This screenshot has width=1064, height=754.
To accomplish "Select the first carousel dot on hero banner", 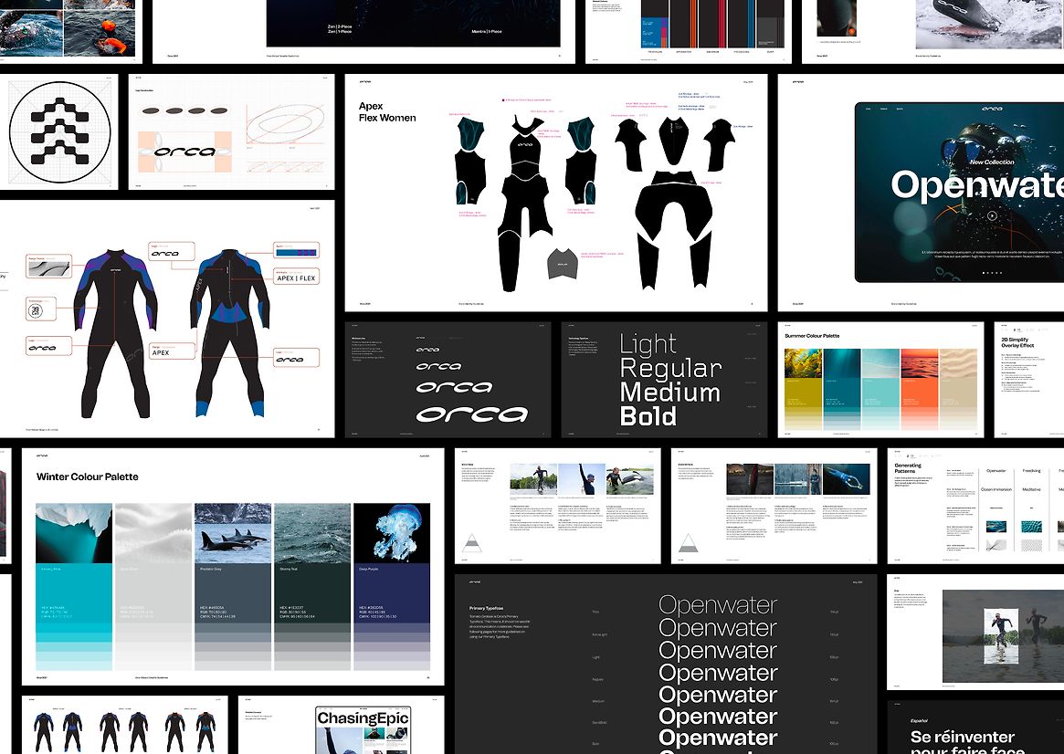I will pos(984,273).
